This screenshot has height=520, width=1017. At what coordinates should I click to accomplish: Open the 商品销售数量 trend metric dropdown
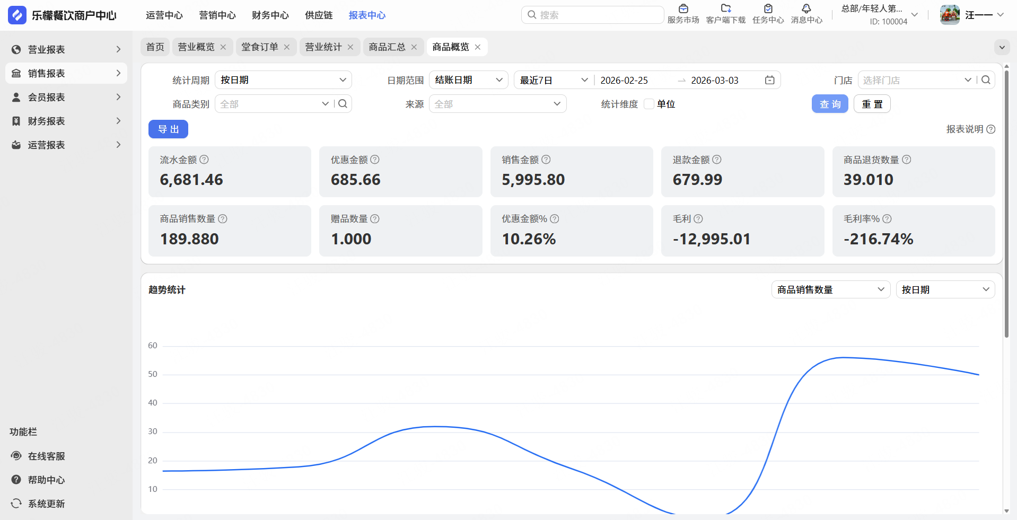click(831, 289)
